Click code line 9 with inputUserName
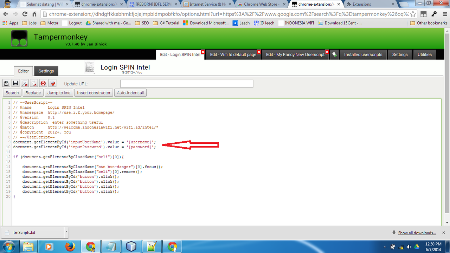Screen dimensions: 450x253 [84, 142]
